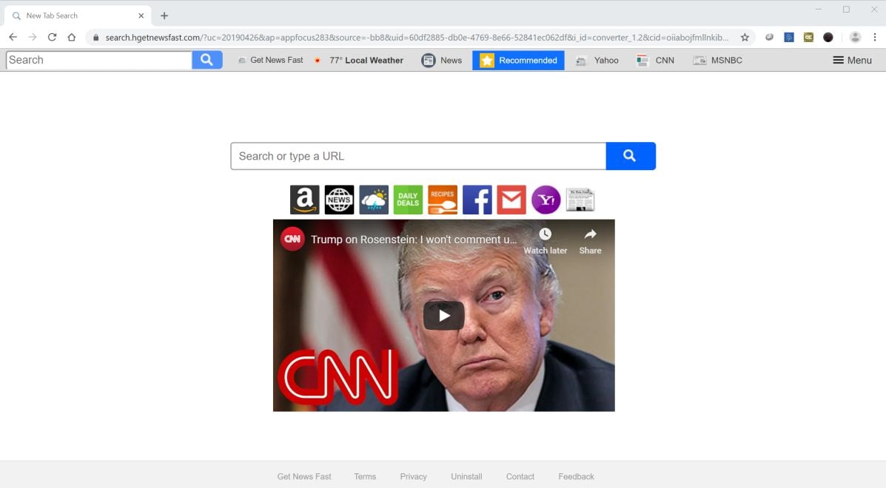The width and height of the screenshot is (886, 488).
Task: Go forward with the browser forward arrow
Action: [x=33, y=37]
